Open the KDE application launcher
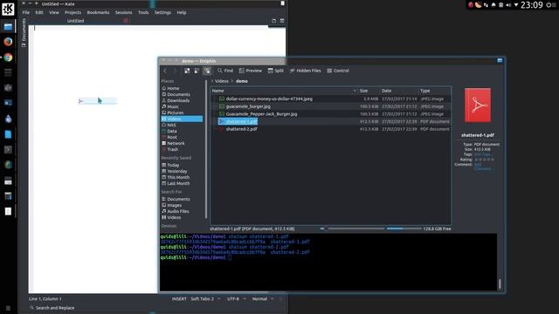This screenshot has height=314, width=559. (8, 9)
